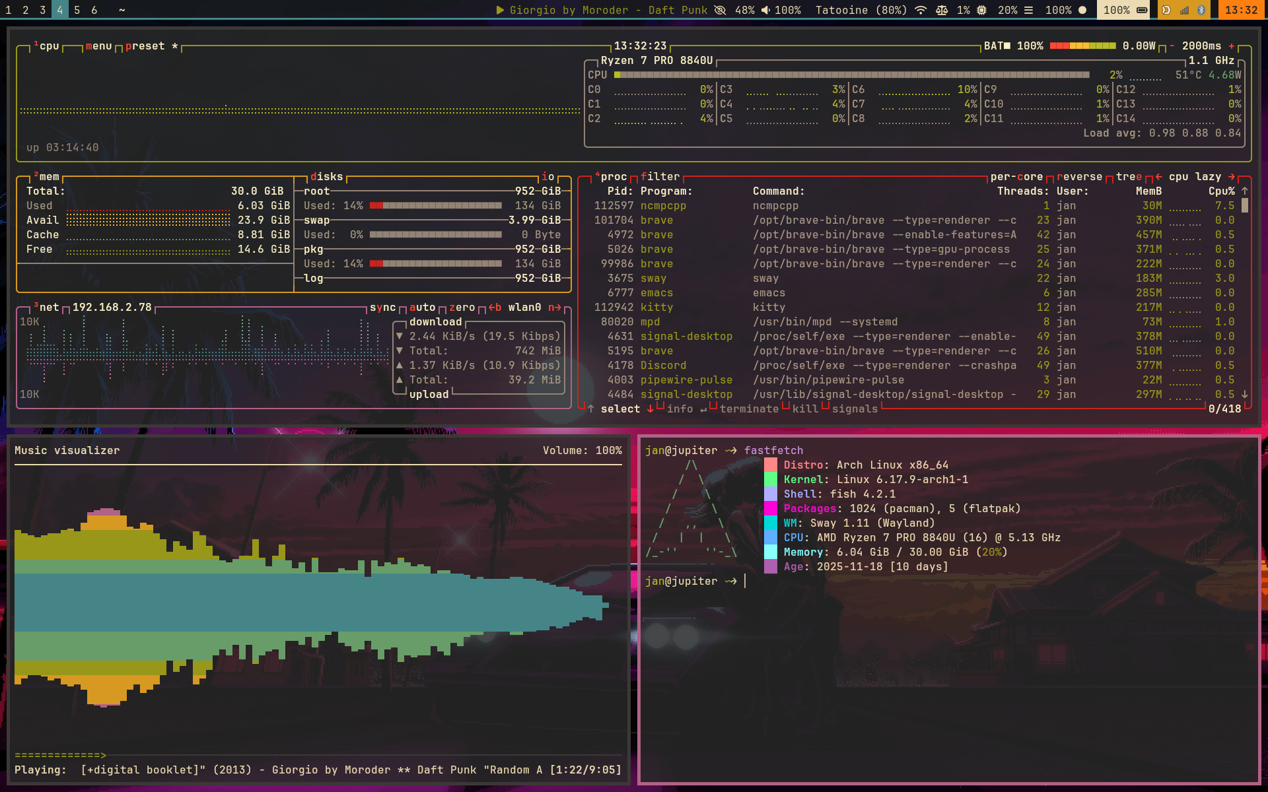Viewport: 1268px width, 792px height.
Task: Click the Wi-Fi signal icon
Action: point(920,10)
